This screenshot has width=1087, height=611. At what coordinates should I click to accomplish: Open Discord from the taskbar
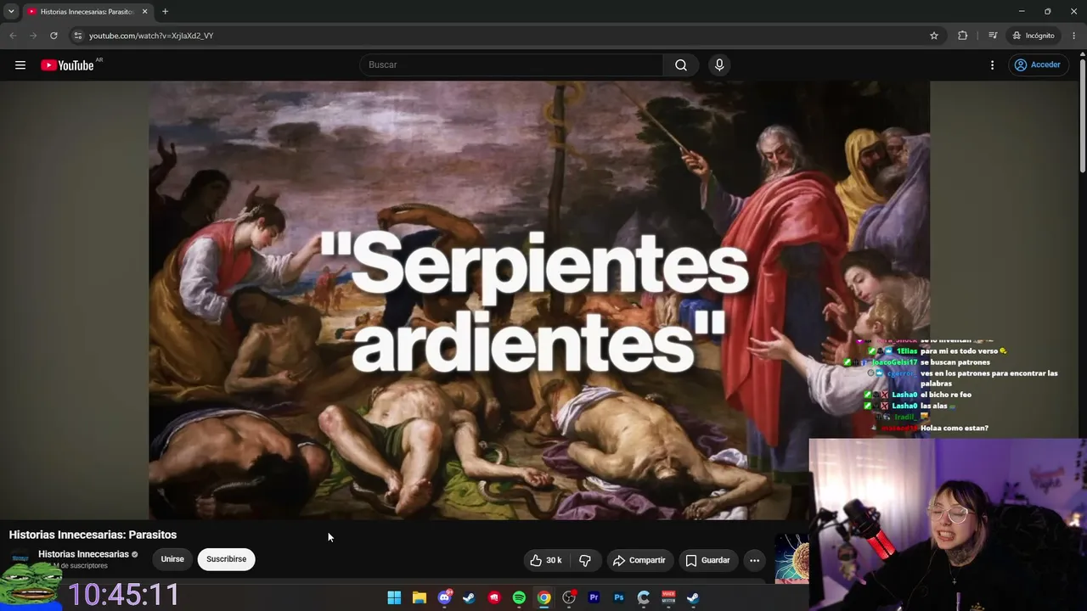pos(444,597)
